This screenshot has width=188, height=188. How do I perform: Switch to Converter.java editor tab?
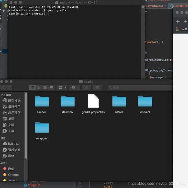click(154, 6)
